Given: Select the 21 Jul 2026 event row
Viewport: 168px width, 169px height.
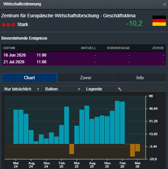Looking at the screenshot, I should pyautogui.click(x=83, y=62).
